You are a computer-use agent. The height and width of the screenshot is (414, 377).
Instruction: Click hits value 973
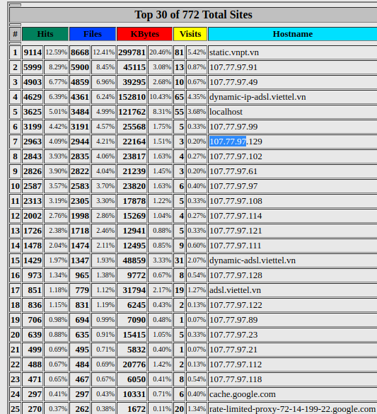(35, 275)
